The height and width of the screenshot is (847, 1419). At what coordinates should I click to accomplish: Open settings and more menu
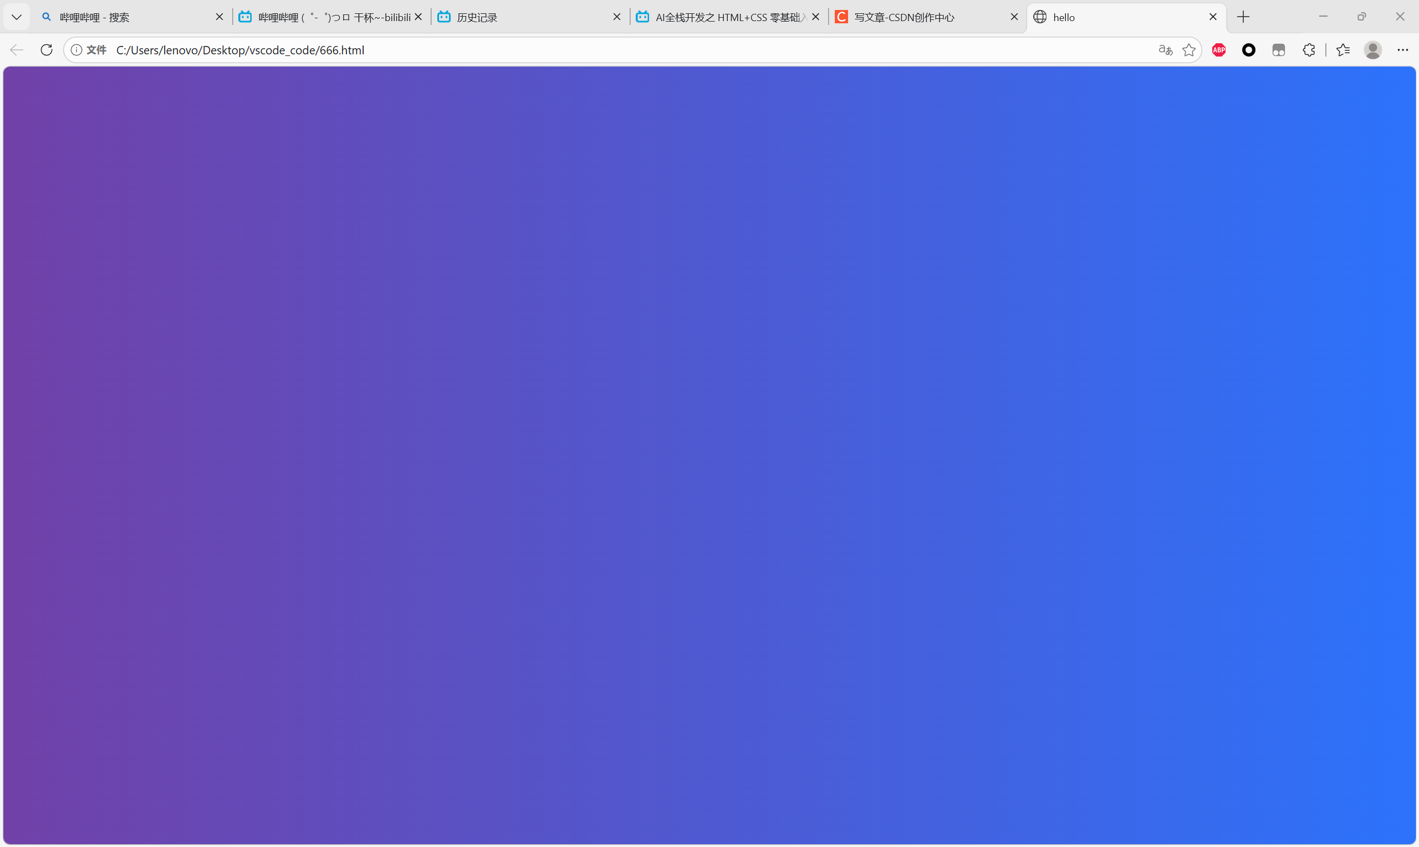(x=1403, y=50)
